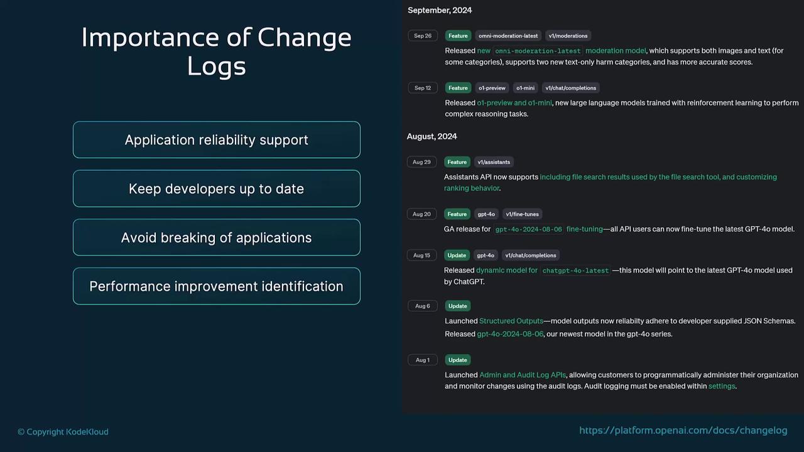The width and height of the screenshot is (804, 452).
Task: Click the v1/fine-tunes tag
Action: 522,214
